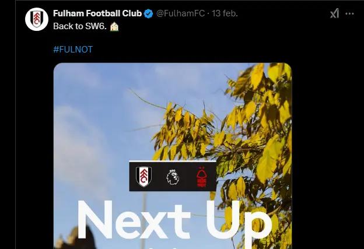Open the post via 13 feb. timestamp
This screenshot has width=364, height=249.
tap(225, 13)
